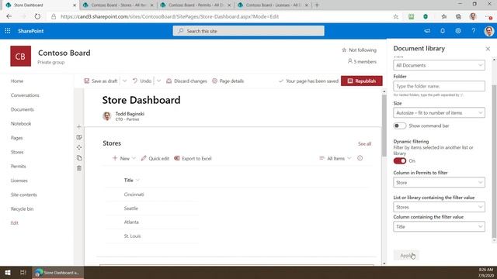
Task: Click the browser back arrow
Action: [9, 16]
